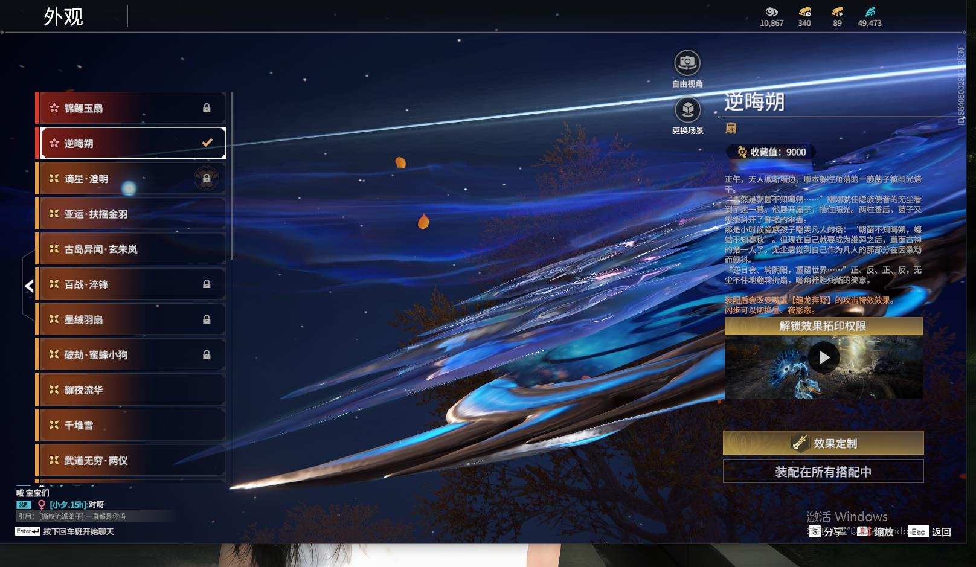
Task: Click the gold bar icon above 340
Action: pos(804,11)
